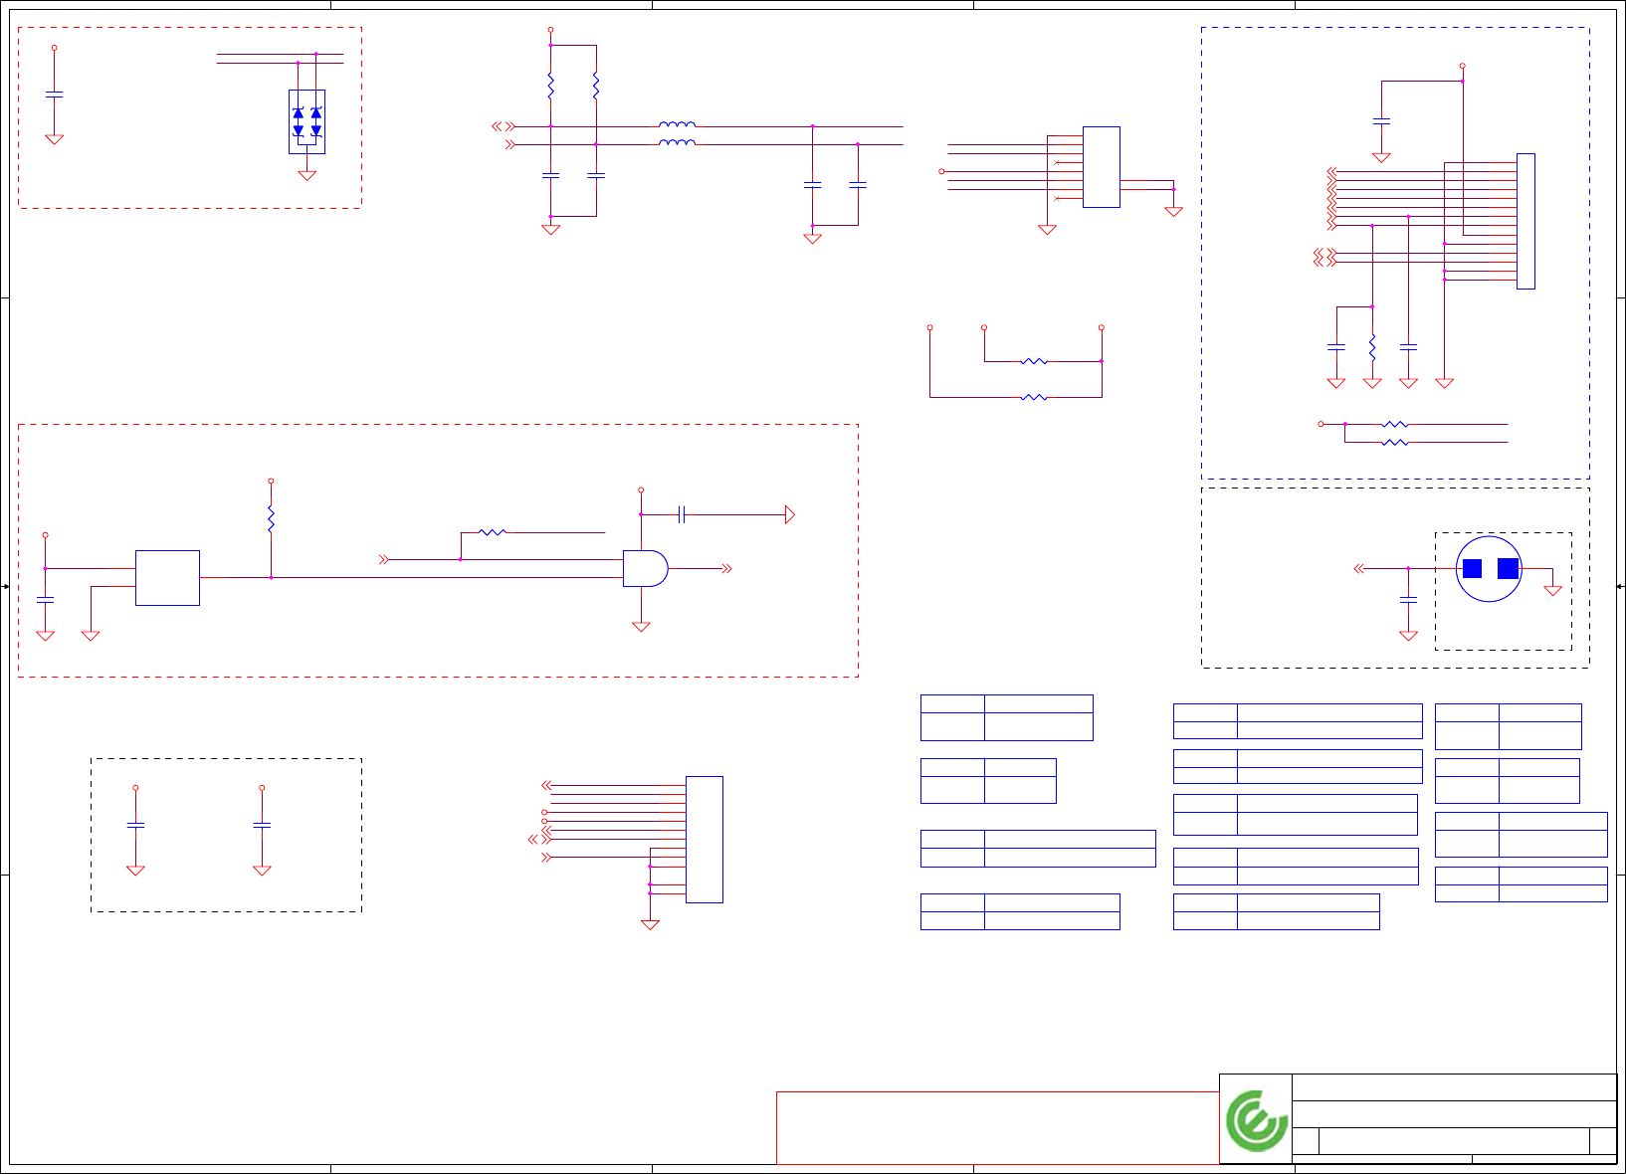Select the blue TVS diode array component
1626x1174 pixels.
(306, 121)
